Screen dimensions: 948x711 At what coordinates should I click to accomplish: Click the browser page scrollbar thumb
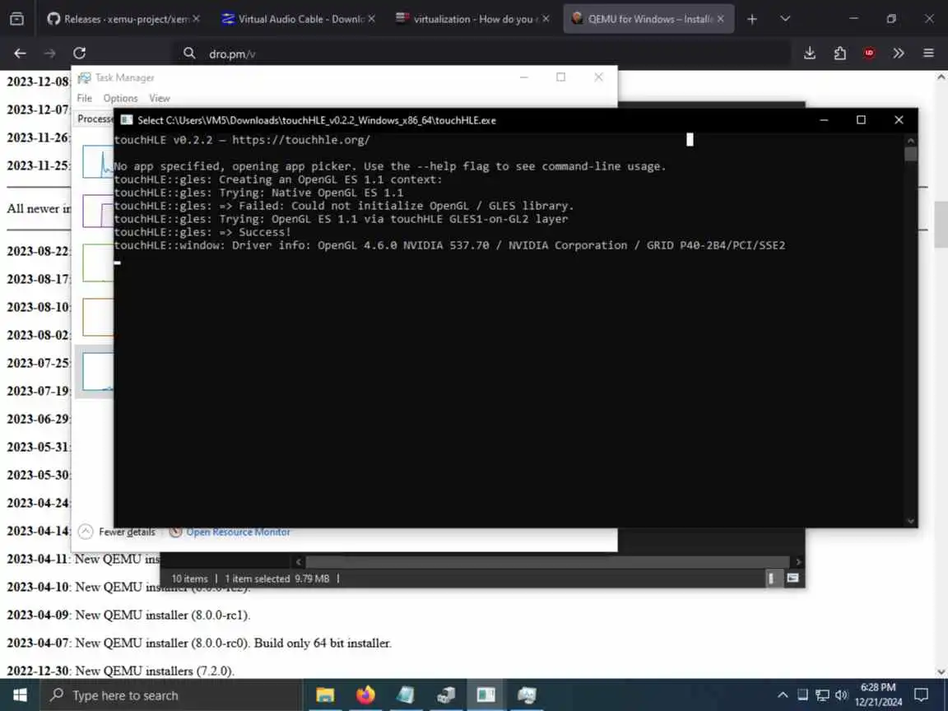[941, 225]
